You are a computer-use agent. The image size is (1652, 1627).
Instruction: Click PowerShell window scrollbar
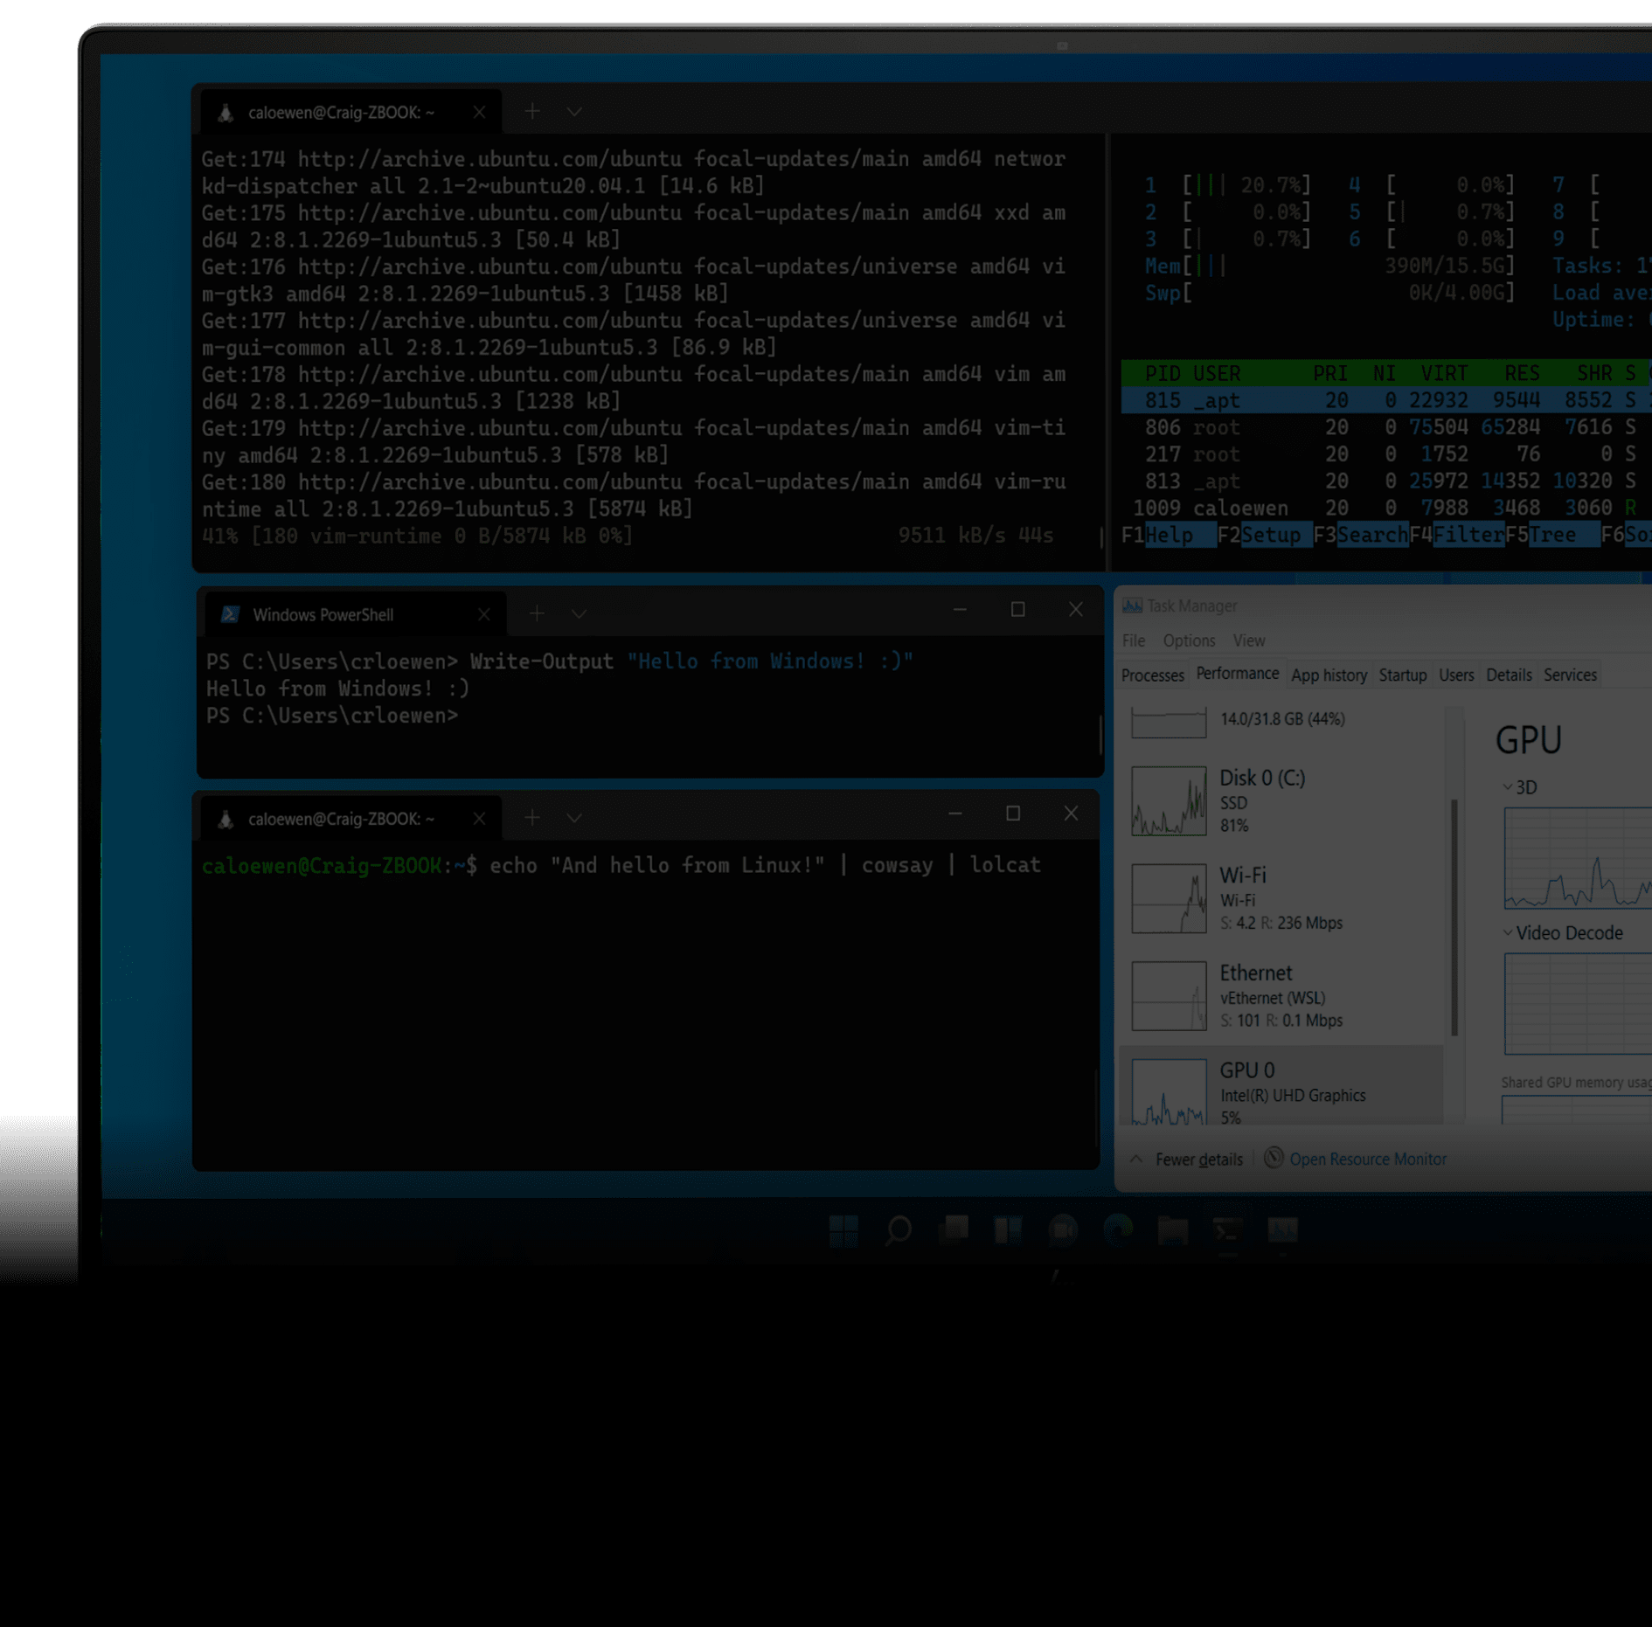click(x=1100, y=734)
